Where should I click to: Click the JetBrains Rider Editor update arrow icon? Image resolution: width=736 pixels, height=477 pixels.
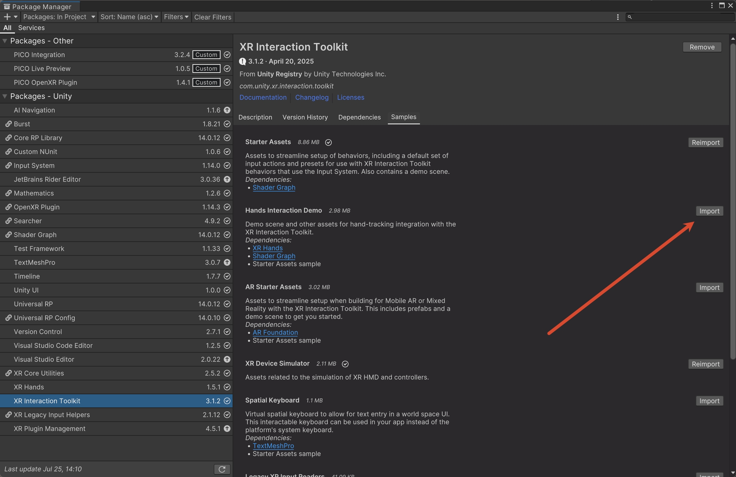pos(227,179)
